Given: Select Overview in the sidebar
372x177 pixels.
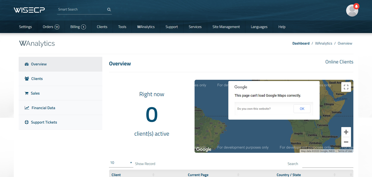Looking at the screenshot, I should 60,64.
